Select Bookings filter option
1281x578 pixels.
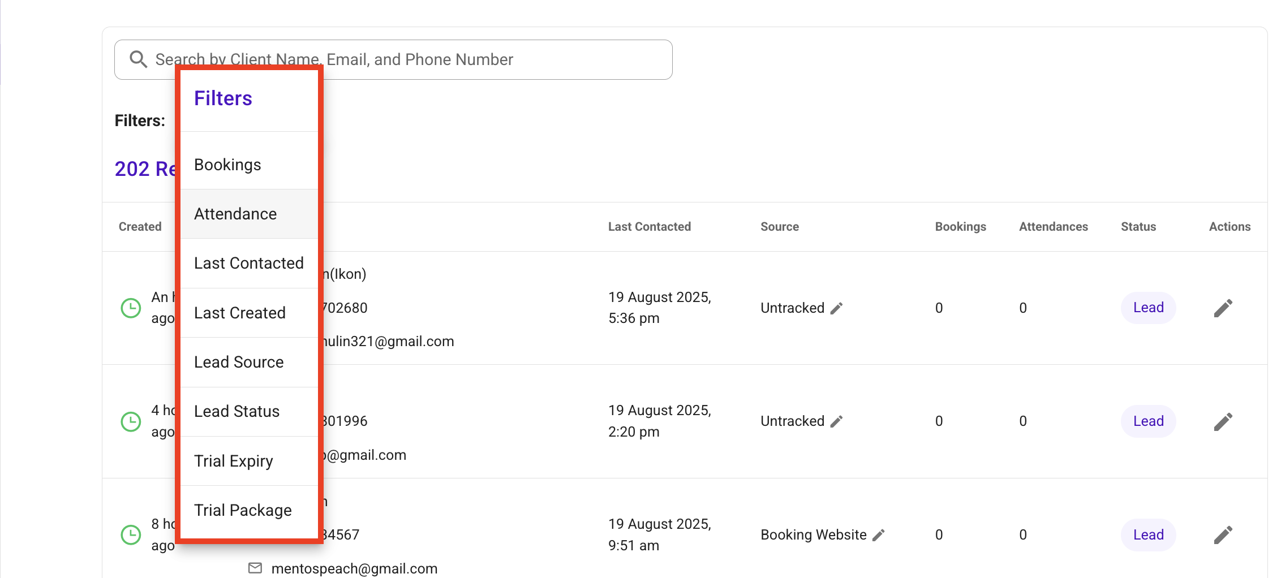pyautogui.click(x=250, y=165)
